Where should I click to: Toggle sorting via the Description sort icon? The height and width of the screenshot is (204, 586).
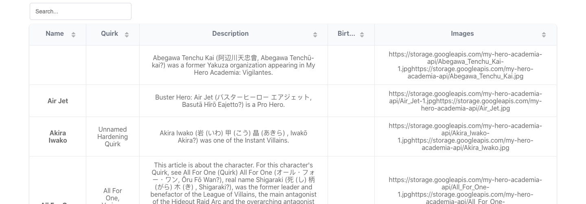[x=315, y=35]
